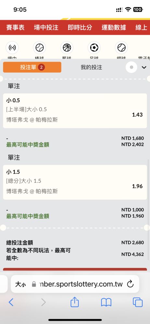Screen dimensions: 150x324
Task: Select the tennis sport icon
Action: (x=121, y=48)
